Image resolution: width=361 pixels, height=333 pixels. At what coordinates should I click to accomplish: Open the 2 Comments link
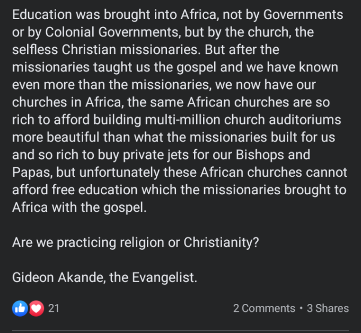click(264, 308)
